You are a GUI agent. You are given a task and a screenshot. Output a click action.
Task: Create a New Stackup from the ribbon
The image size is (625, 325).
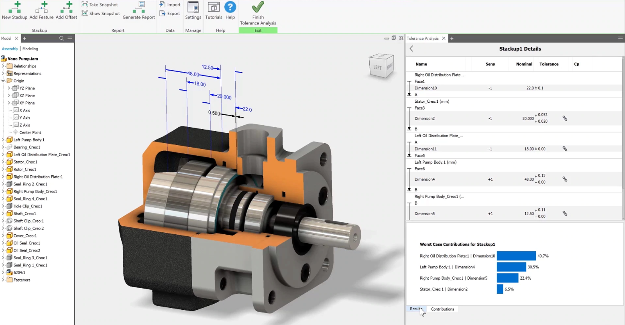point(14,11)
